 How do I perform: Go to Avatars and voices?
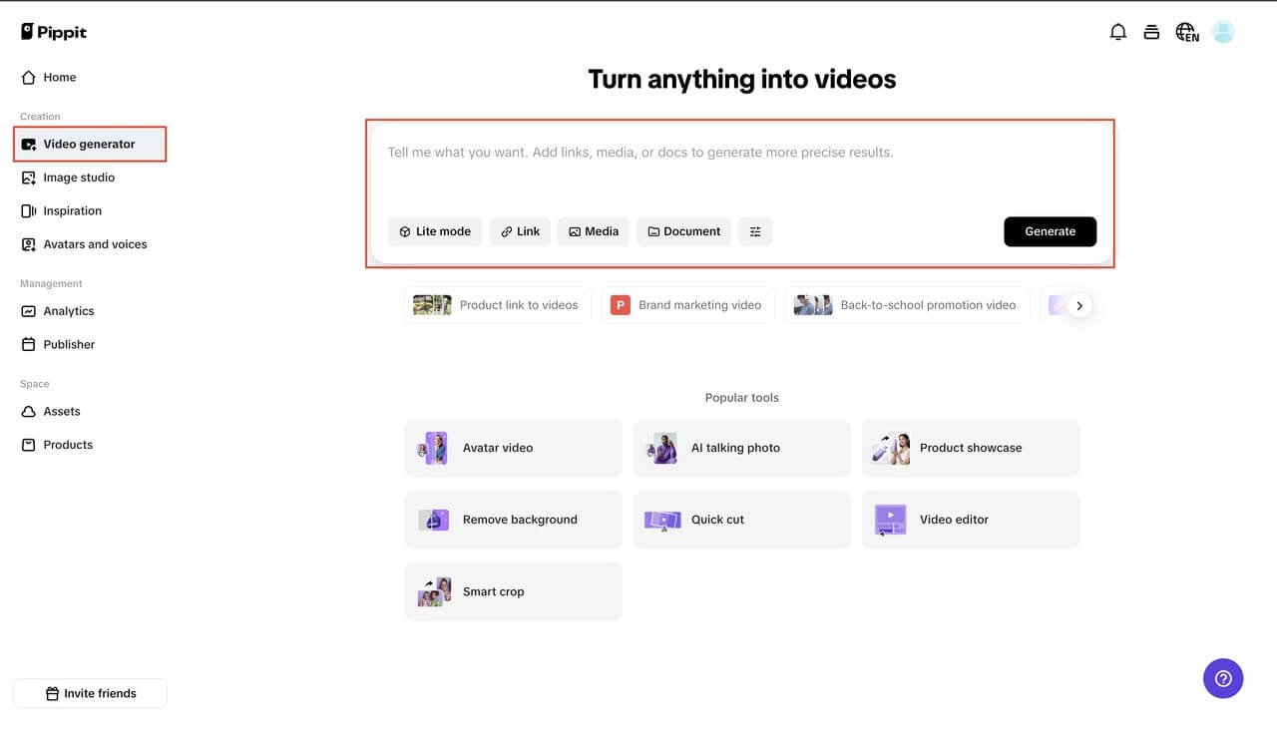(95, 244)
